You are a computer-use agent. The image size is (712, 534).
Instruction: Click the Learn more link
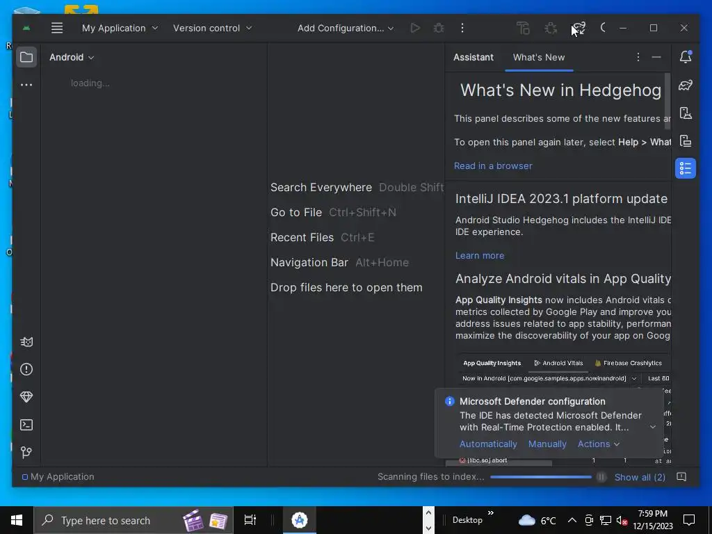point(480,256)
